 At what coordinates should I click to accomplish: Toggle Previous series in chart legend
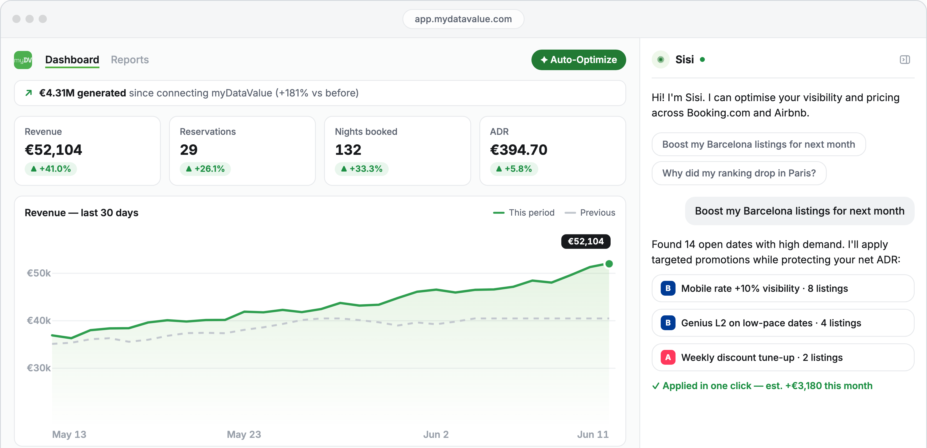tap(590, 213)
